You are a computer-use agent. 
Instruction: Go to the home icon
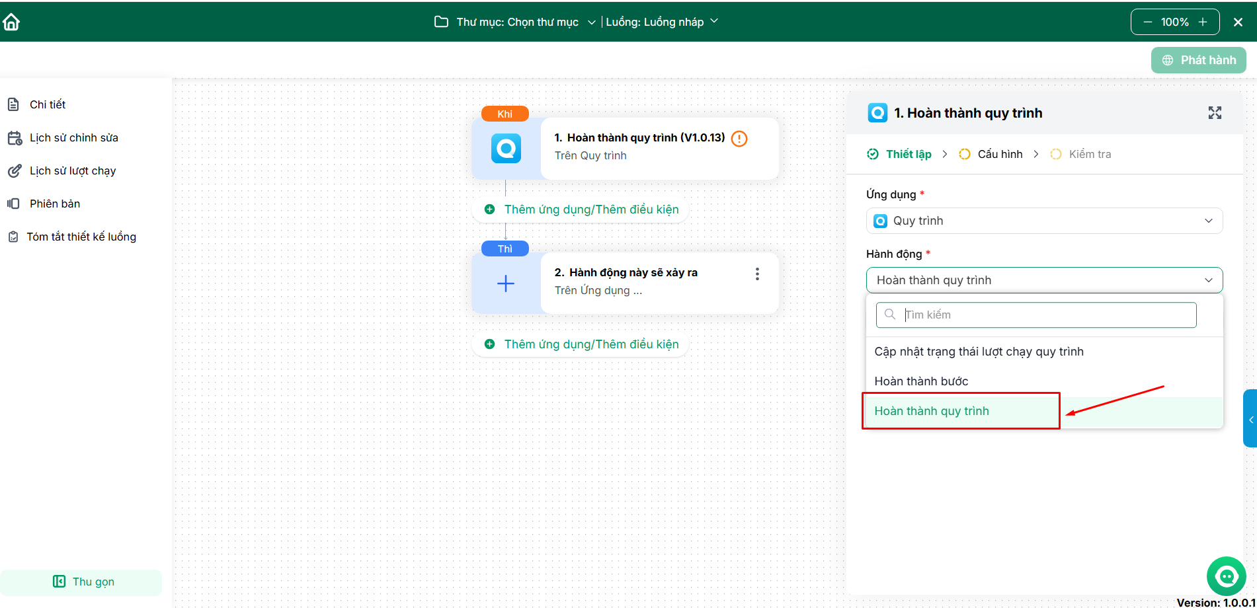[11, 22]
